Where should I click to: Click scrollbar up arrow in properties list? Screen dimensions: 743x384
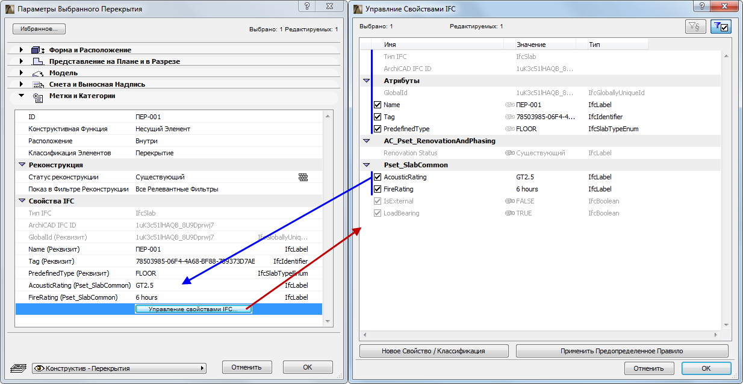click(328, 116)
